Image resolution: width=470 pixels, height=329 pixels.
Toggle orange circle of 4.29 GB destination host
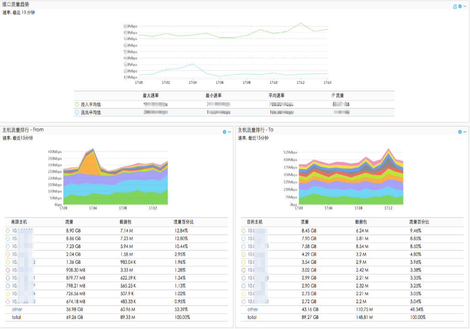(x=243, y=255)
